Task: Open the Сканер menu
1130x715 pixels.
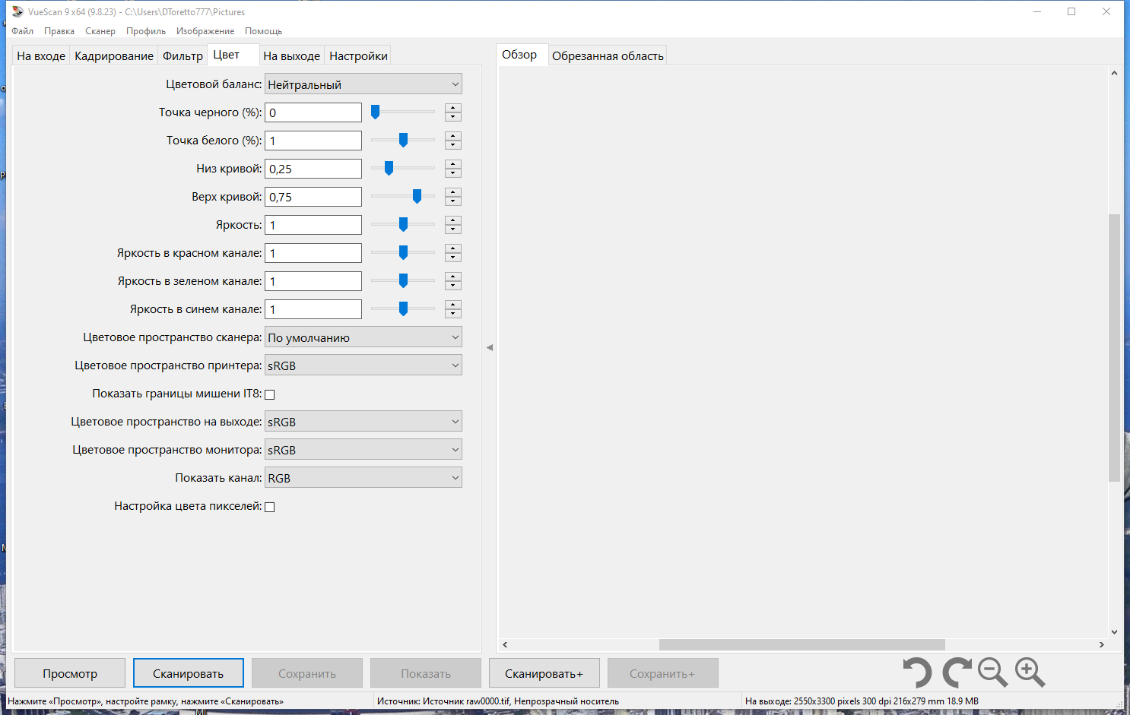Action: (100, 31)
